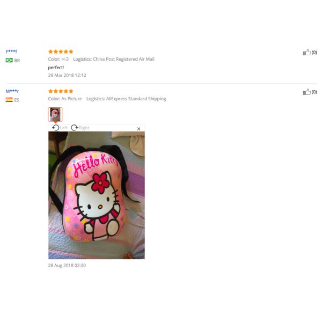Open reviewer profile M***r

[12, 91]
